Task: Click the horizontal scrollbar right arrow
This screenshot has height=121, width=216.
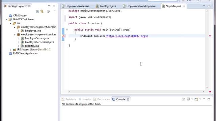Action: tap(204, 91)
